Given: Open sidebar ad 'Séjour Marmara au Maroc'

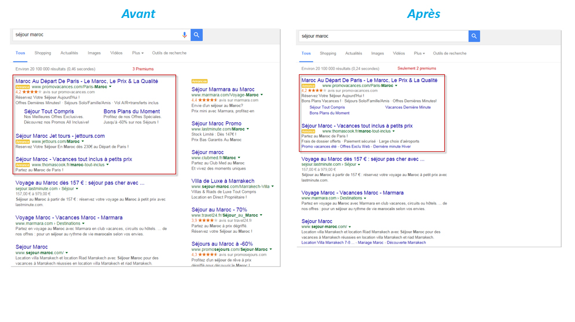Looking at the screenshot, I should [223, 89].
